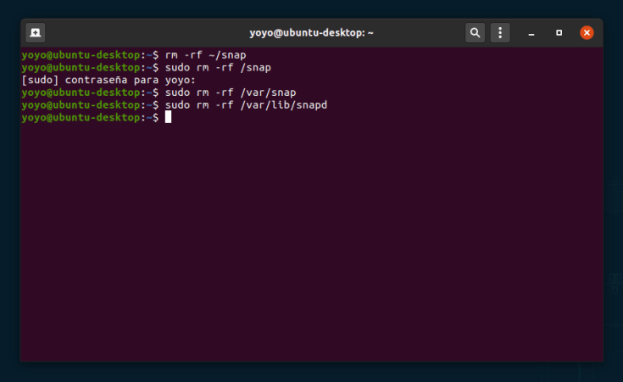
Task: Click the green prompt on the first line
Action: (85, 54)
